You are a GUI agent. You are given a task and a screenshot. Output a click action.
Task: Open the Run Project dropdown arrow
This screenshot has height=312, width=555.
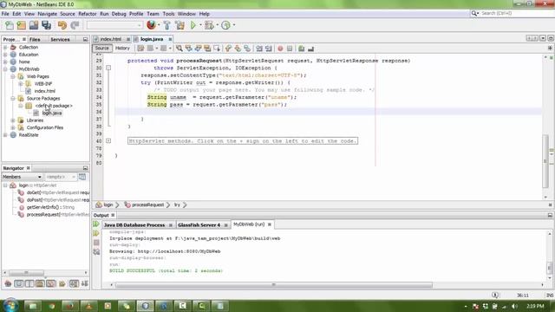click(200, 25)
